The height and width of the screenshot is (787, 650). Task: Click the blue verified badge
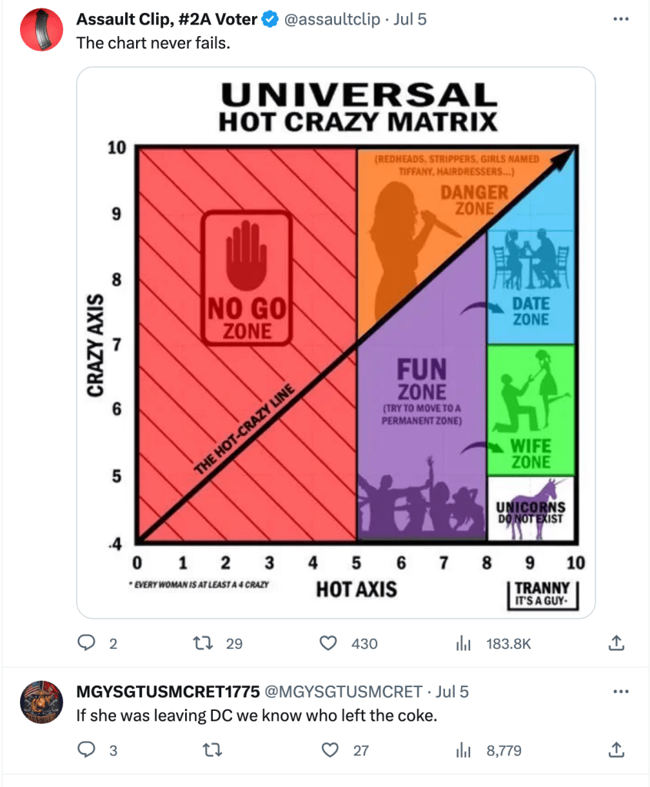270,19
